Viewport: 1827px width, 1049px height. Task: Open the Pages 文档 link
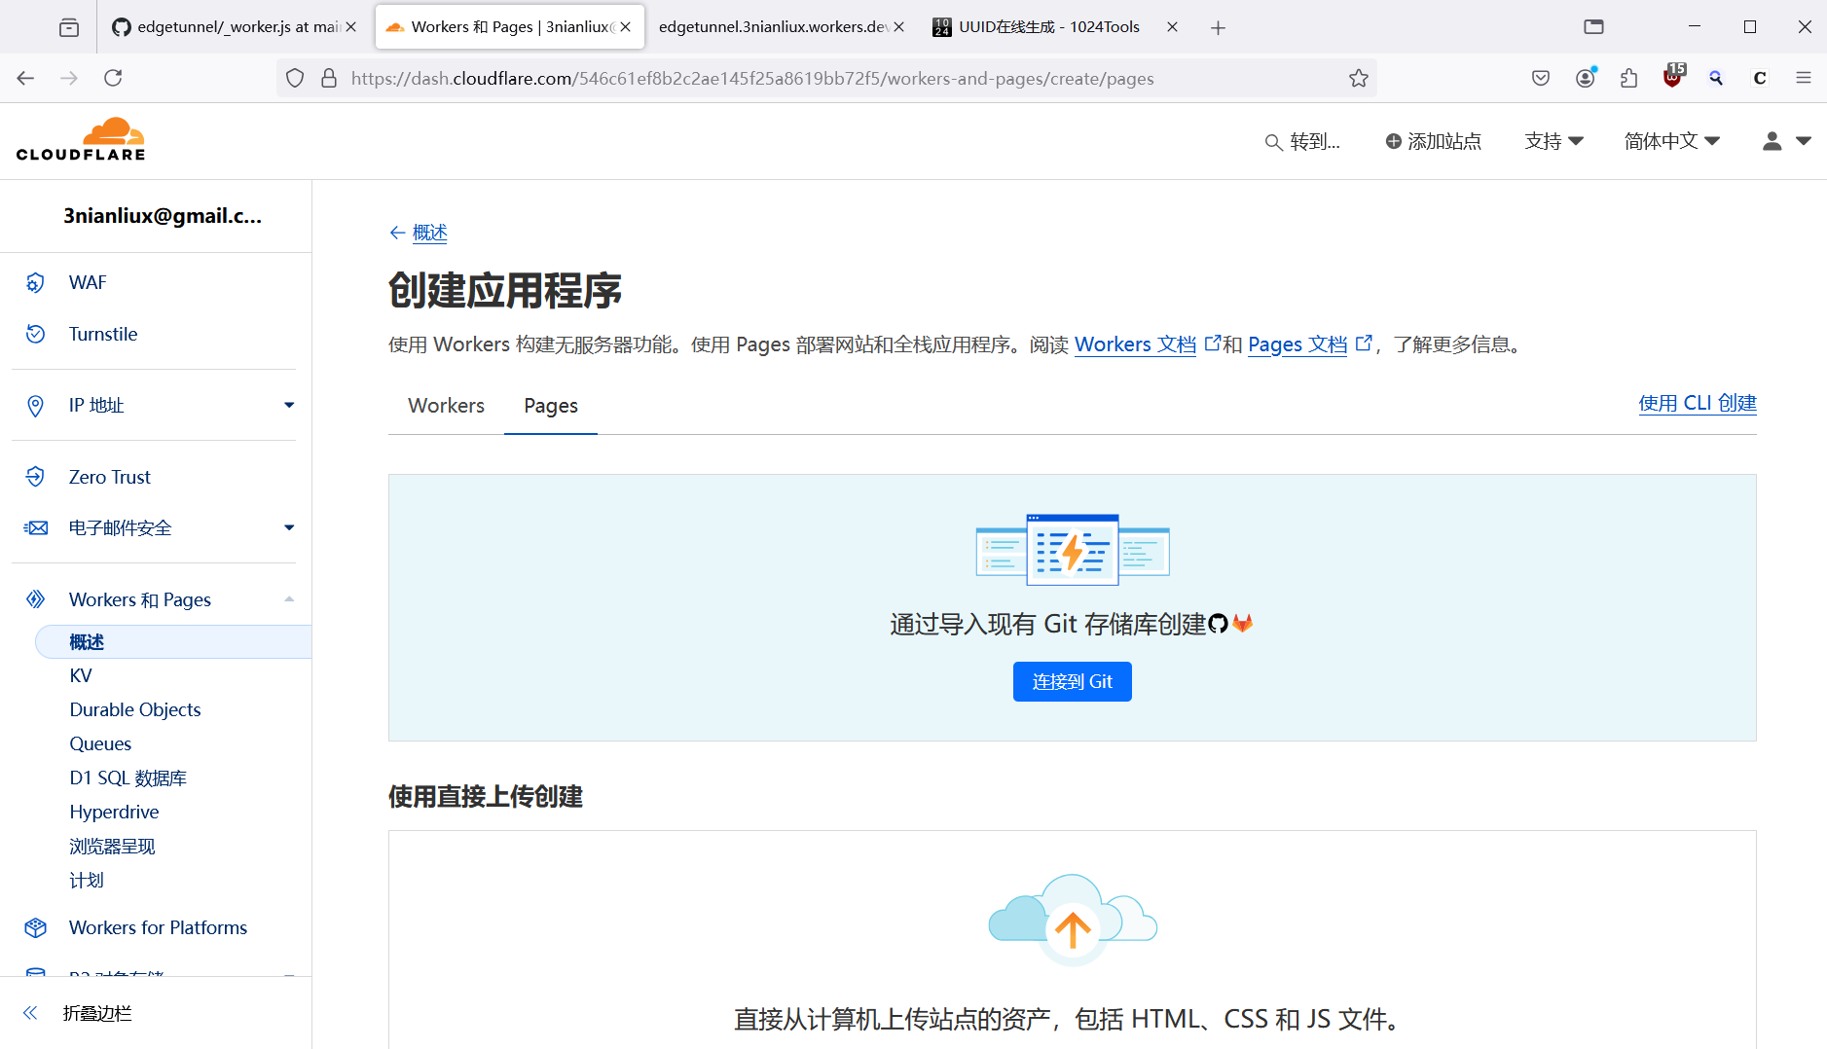coord(1297,344)
